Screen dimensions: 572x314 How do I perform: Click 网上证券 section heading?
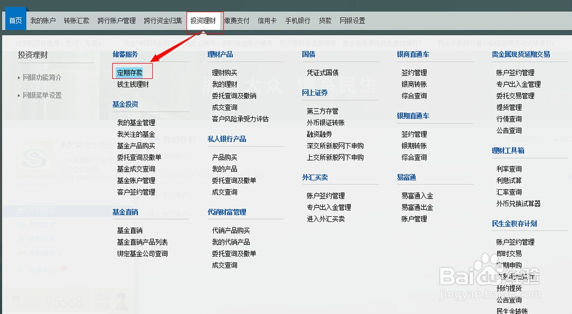point(315,93)
